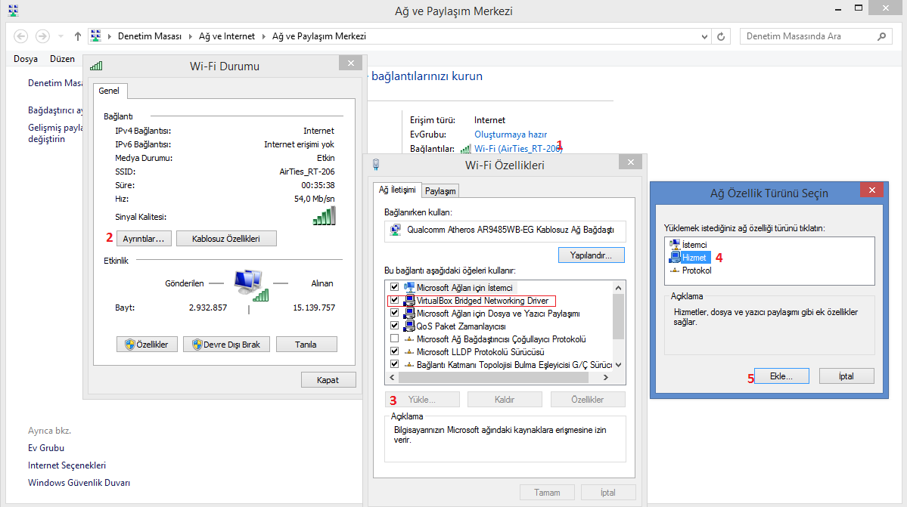Click the Control Panel icon in the breadcrumb
907x507 pixels.
[x=95, y=35]
